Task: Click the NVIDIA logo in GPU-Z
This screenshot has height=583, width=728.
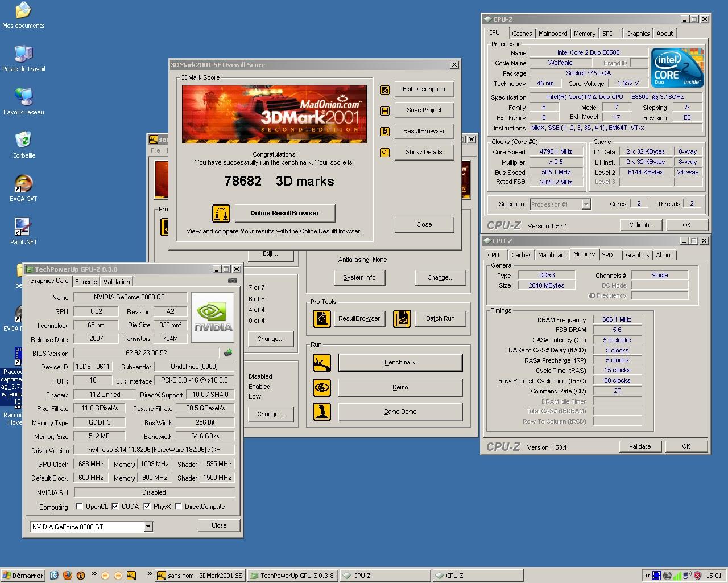Action: coord(213,317)
